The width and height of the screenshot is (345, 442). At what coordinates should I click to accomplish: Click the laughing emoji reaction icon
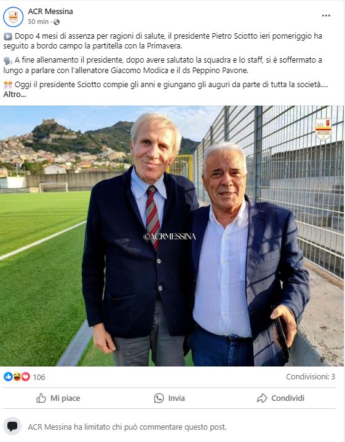(x=17, y=376)
